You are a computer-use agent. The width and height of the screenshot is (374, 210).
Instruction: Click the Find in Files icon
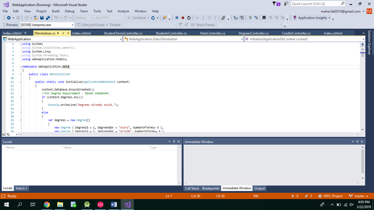(165, 18)
